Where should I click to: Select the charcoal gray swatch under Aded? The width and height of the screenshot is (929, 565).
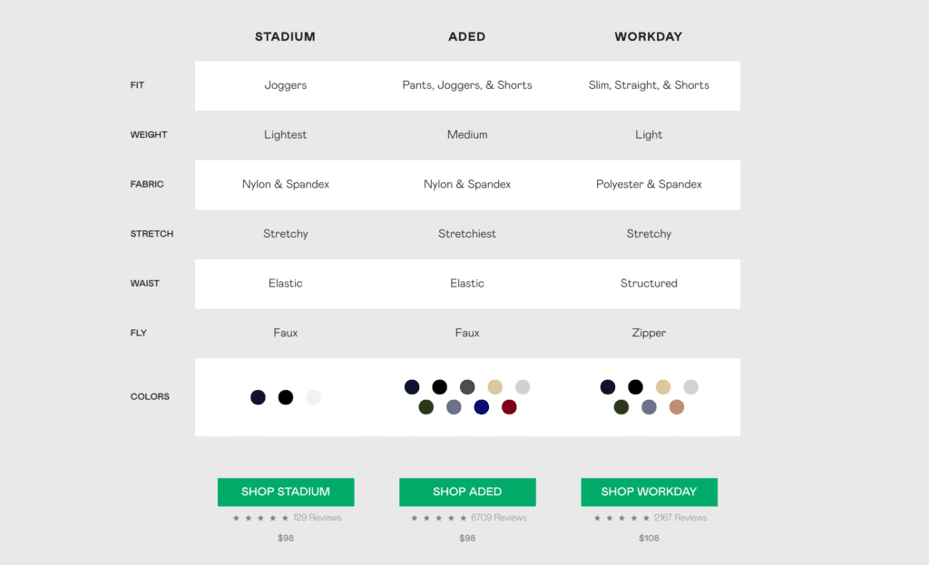point(467,386)
